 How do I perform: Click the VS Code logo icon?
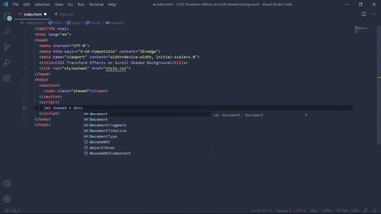tap(5, 4)
